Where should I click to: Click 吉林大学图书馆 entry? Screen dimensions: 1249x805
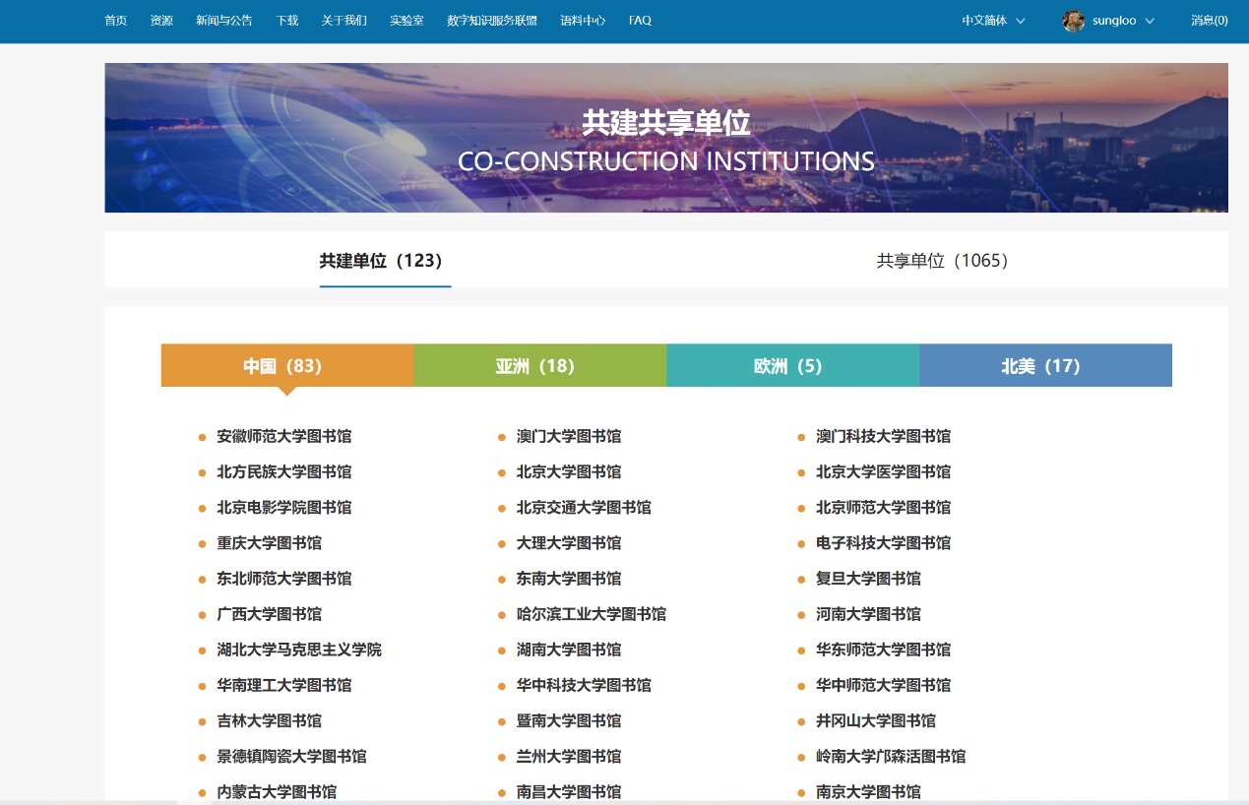coord(269,720)
